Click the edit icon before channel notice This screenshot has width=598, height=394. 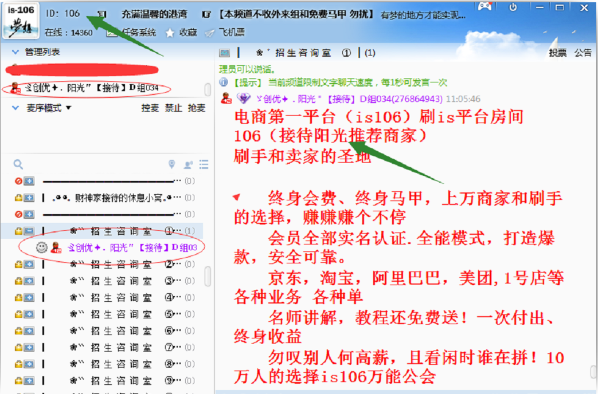point(206,14)
